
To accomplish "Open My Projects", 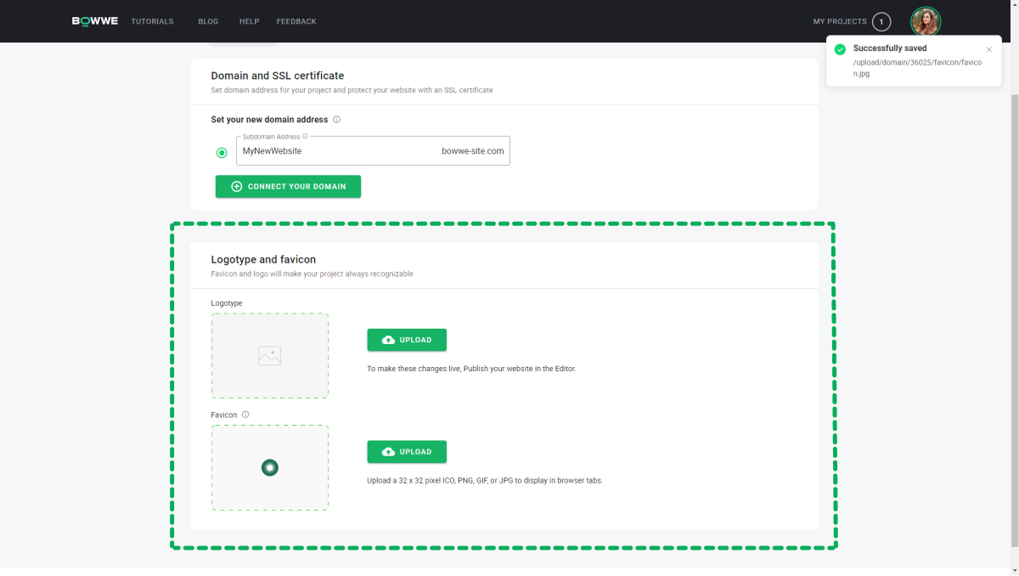I will 840,21.
